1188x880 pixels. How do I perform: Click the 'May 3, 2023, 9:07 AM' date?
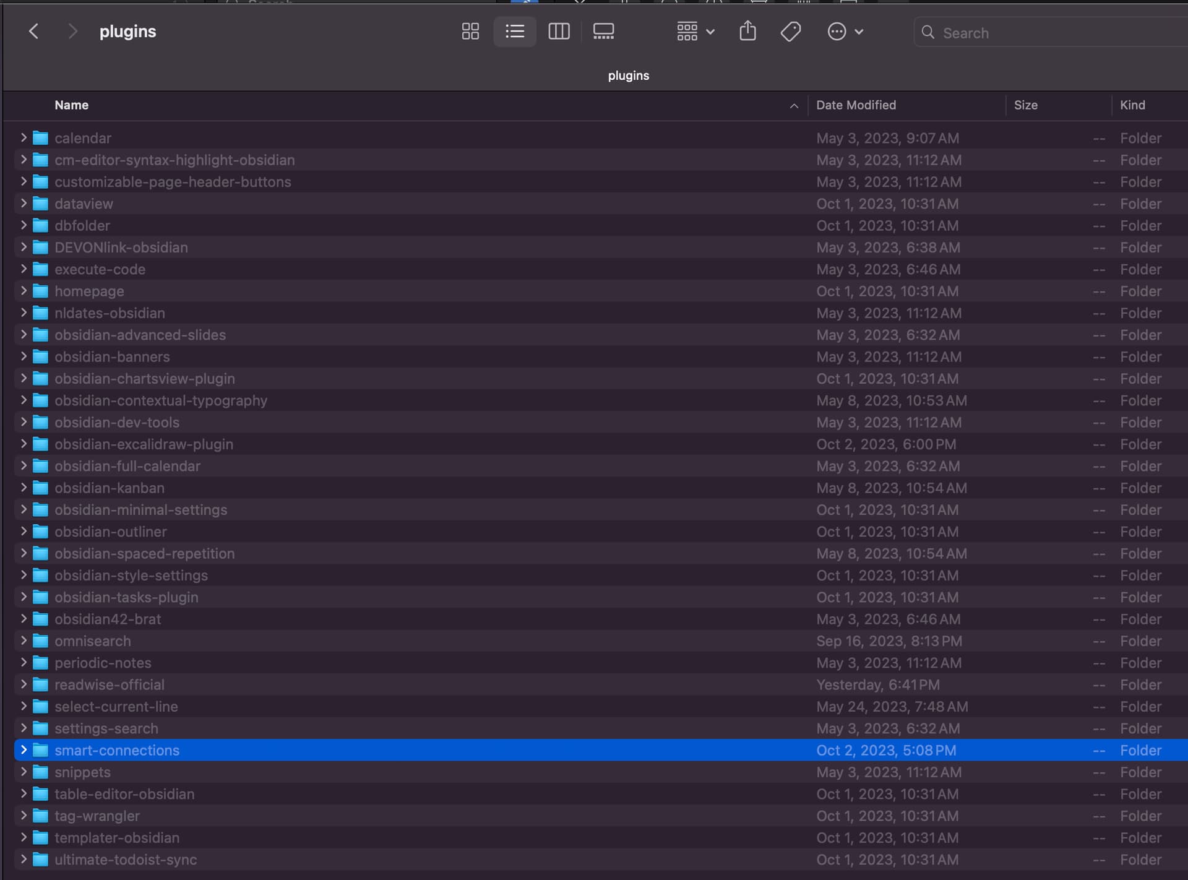click(887, 138)
